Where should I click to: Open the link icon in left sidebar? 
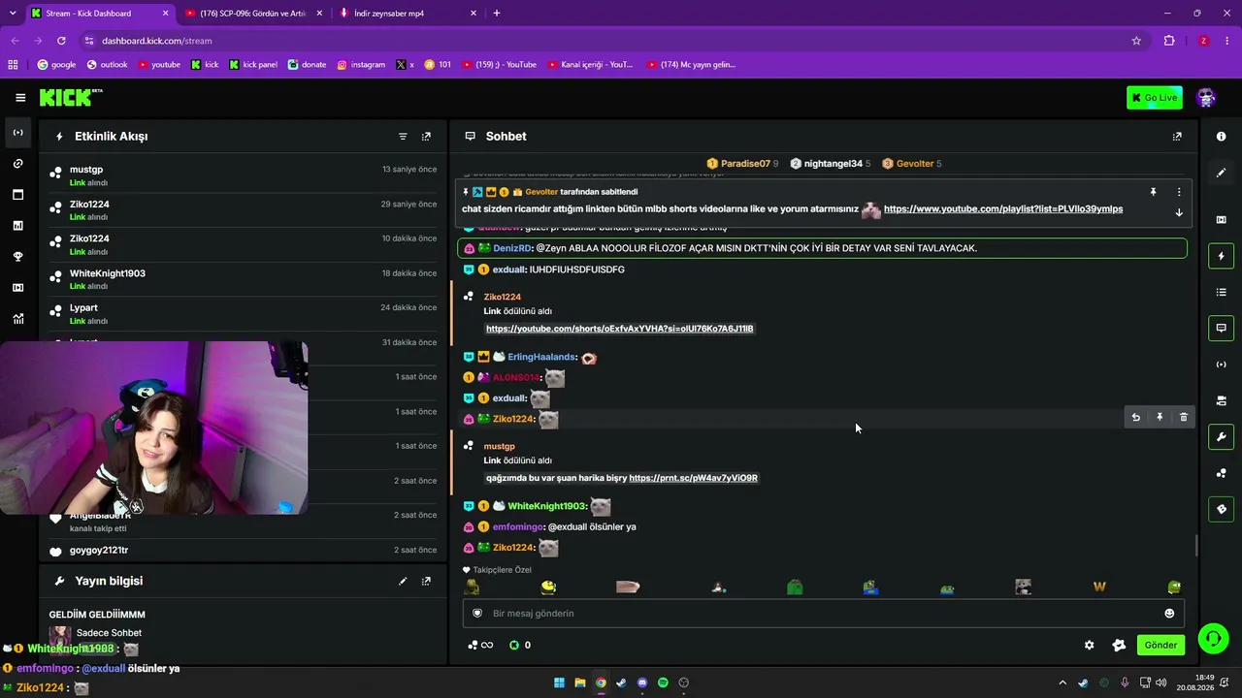(x=17, y=164)
